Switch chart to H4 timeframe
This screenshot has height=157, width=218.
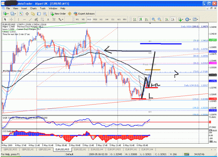click(x=107, y=19)
